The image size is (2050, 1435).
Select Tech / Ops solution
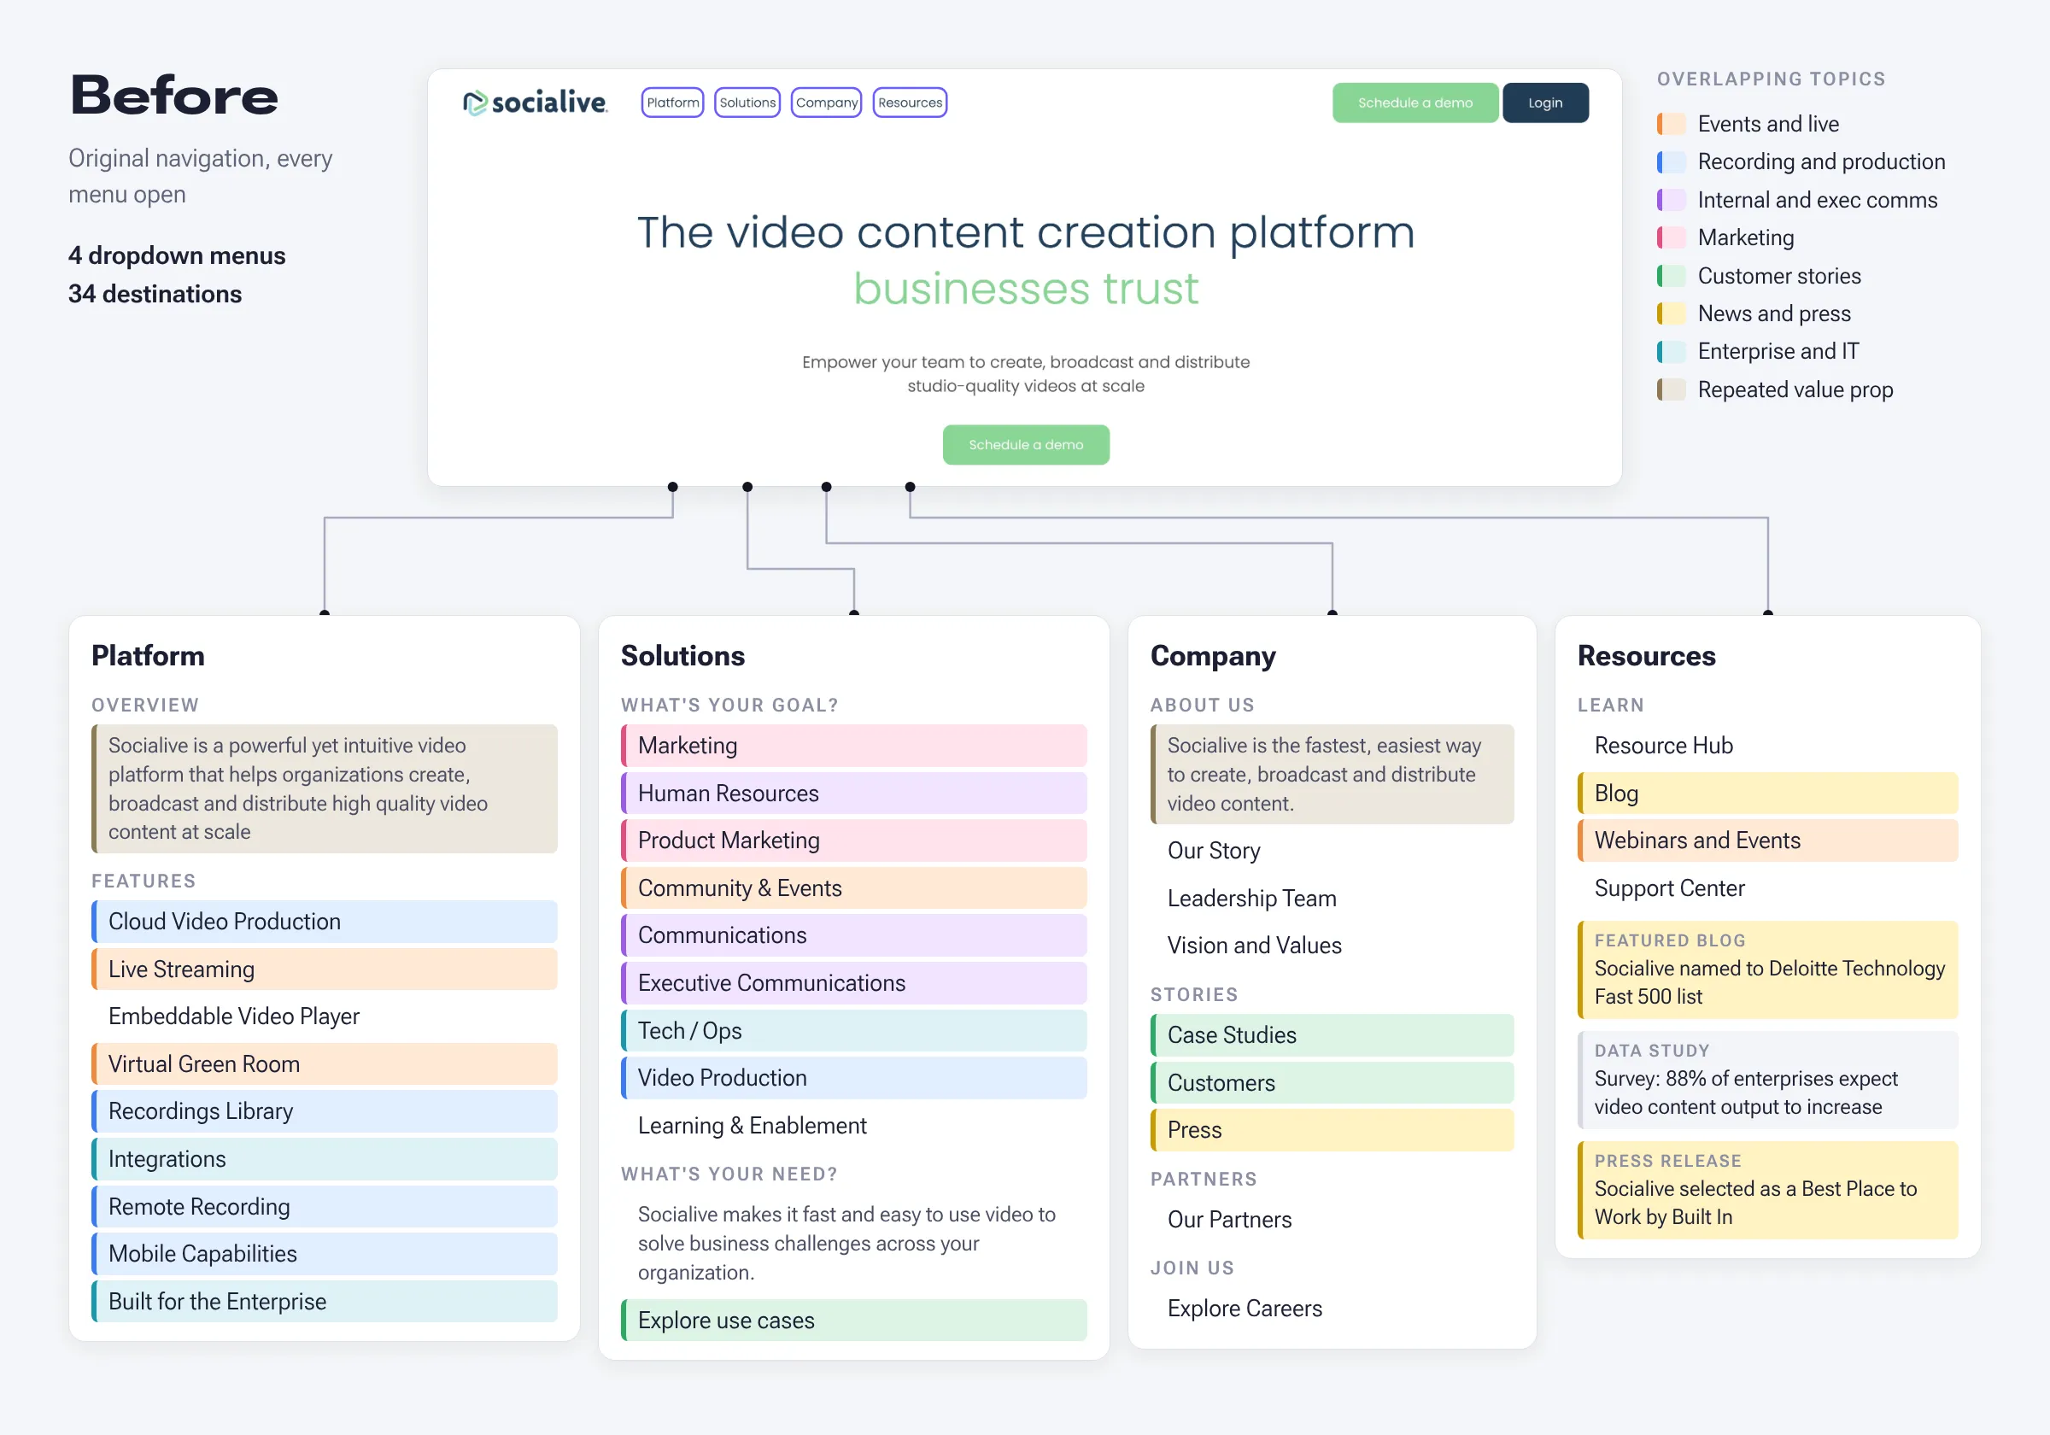click(x=853, y=1030)
